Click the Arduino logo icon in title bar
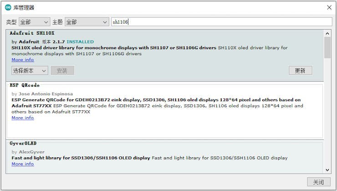337x191 pixels. (8, 8)
